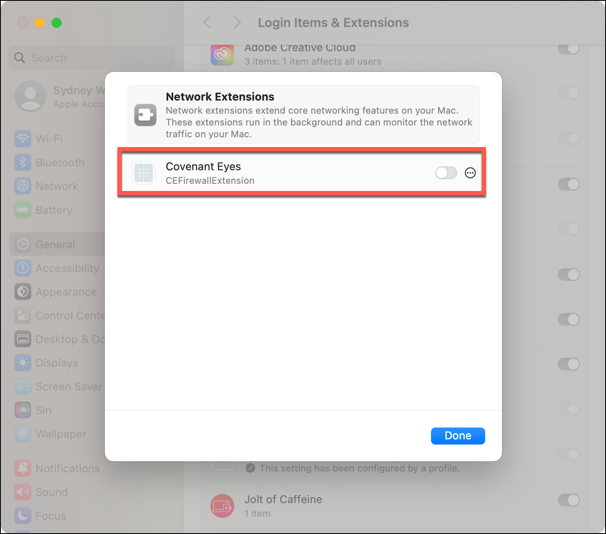
Task: Click the Appearance sidebar icon
Action: [x=23, y=292]
